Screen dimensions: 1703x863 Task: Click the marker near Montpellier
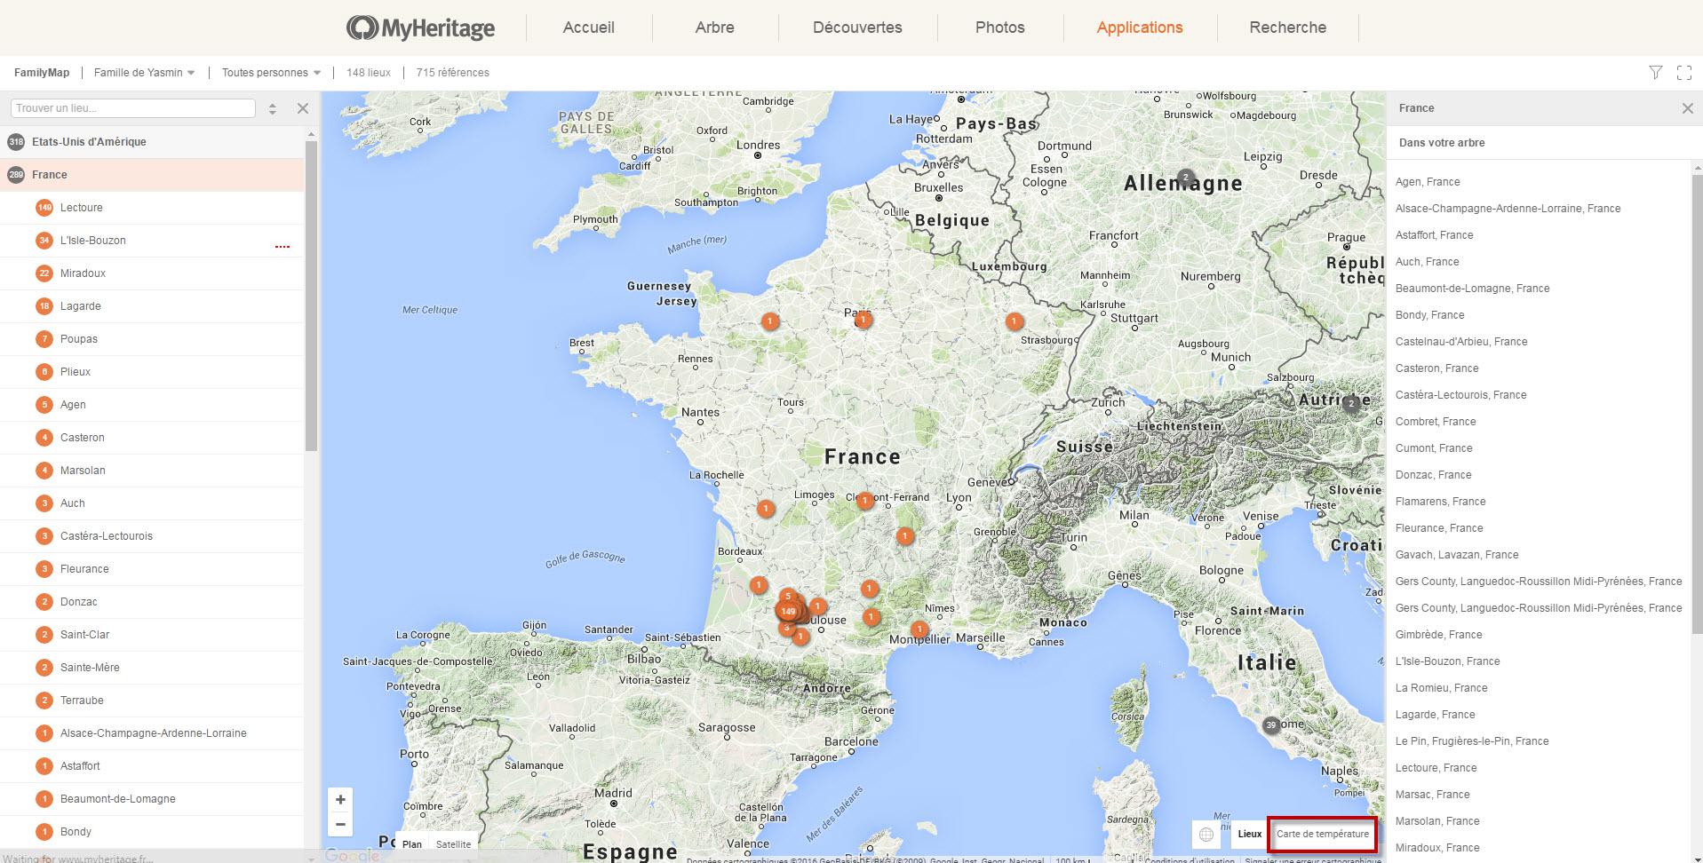[x=919, y=629]
